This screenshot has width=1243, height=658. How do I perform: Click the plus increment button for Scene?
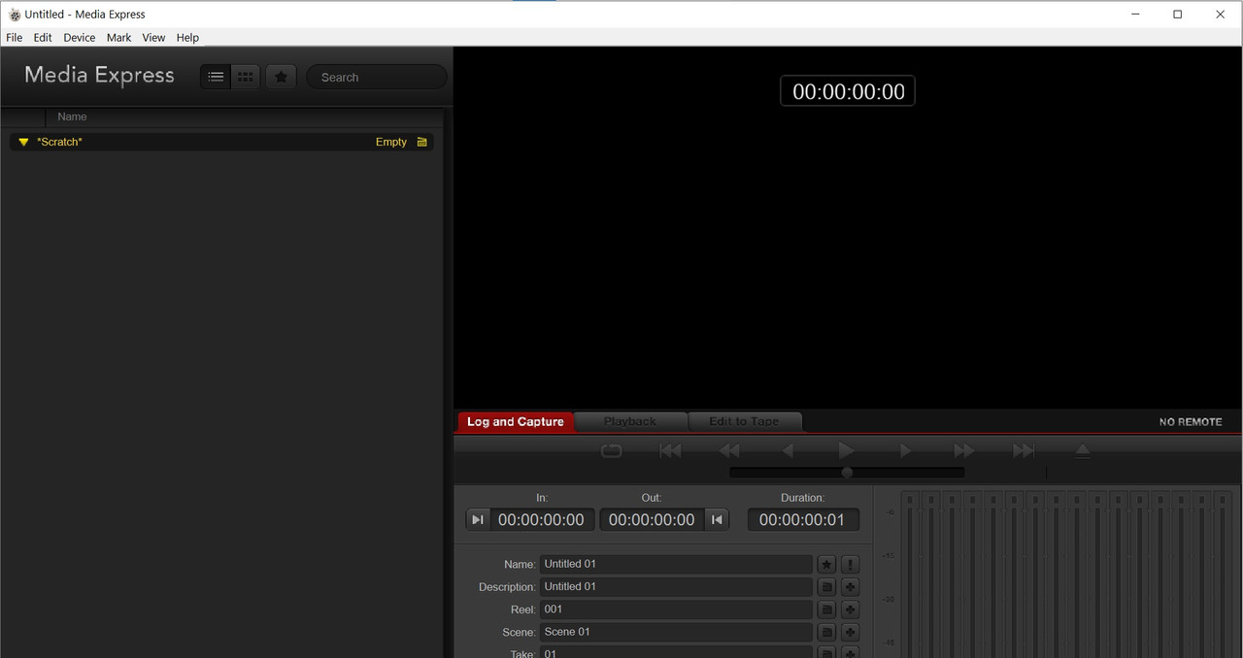(x=850, y=632)
